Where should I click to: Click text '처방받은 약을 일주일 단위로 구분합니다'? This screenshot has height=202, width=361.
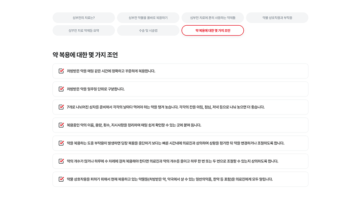click(x=96, y=89)
